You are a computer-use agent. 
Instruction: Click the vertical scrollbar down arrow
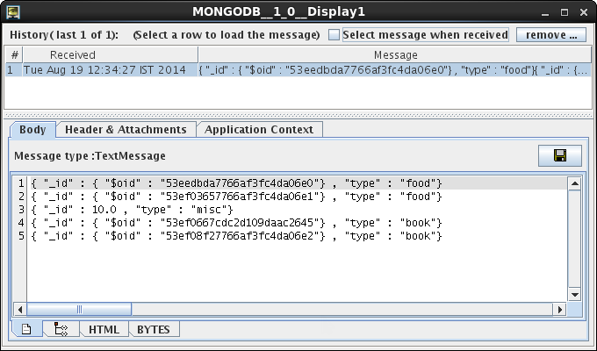coord(574,295)
